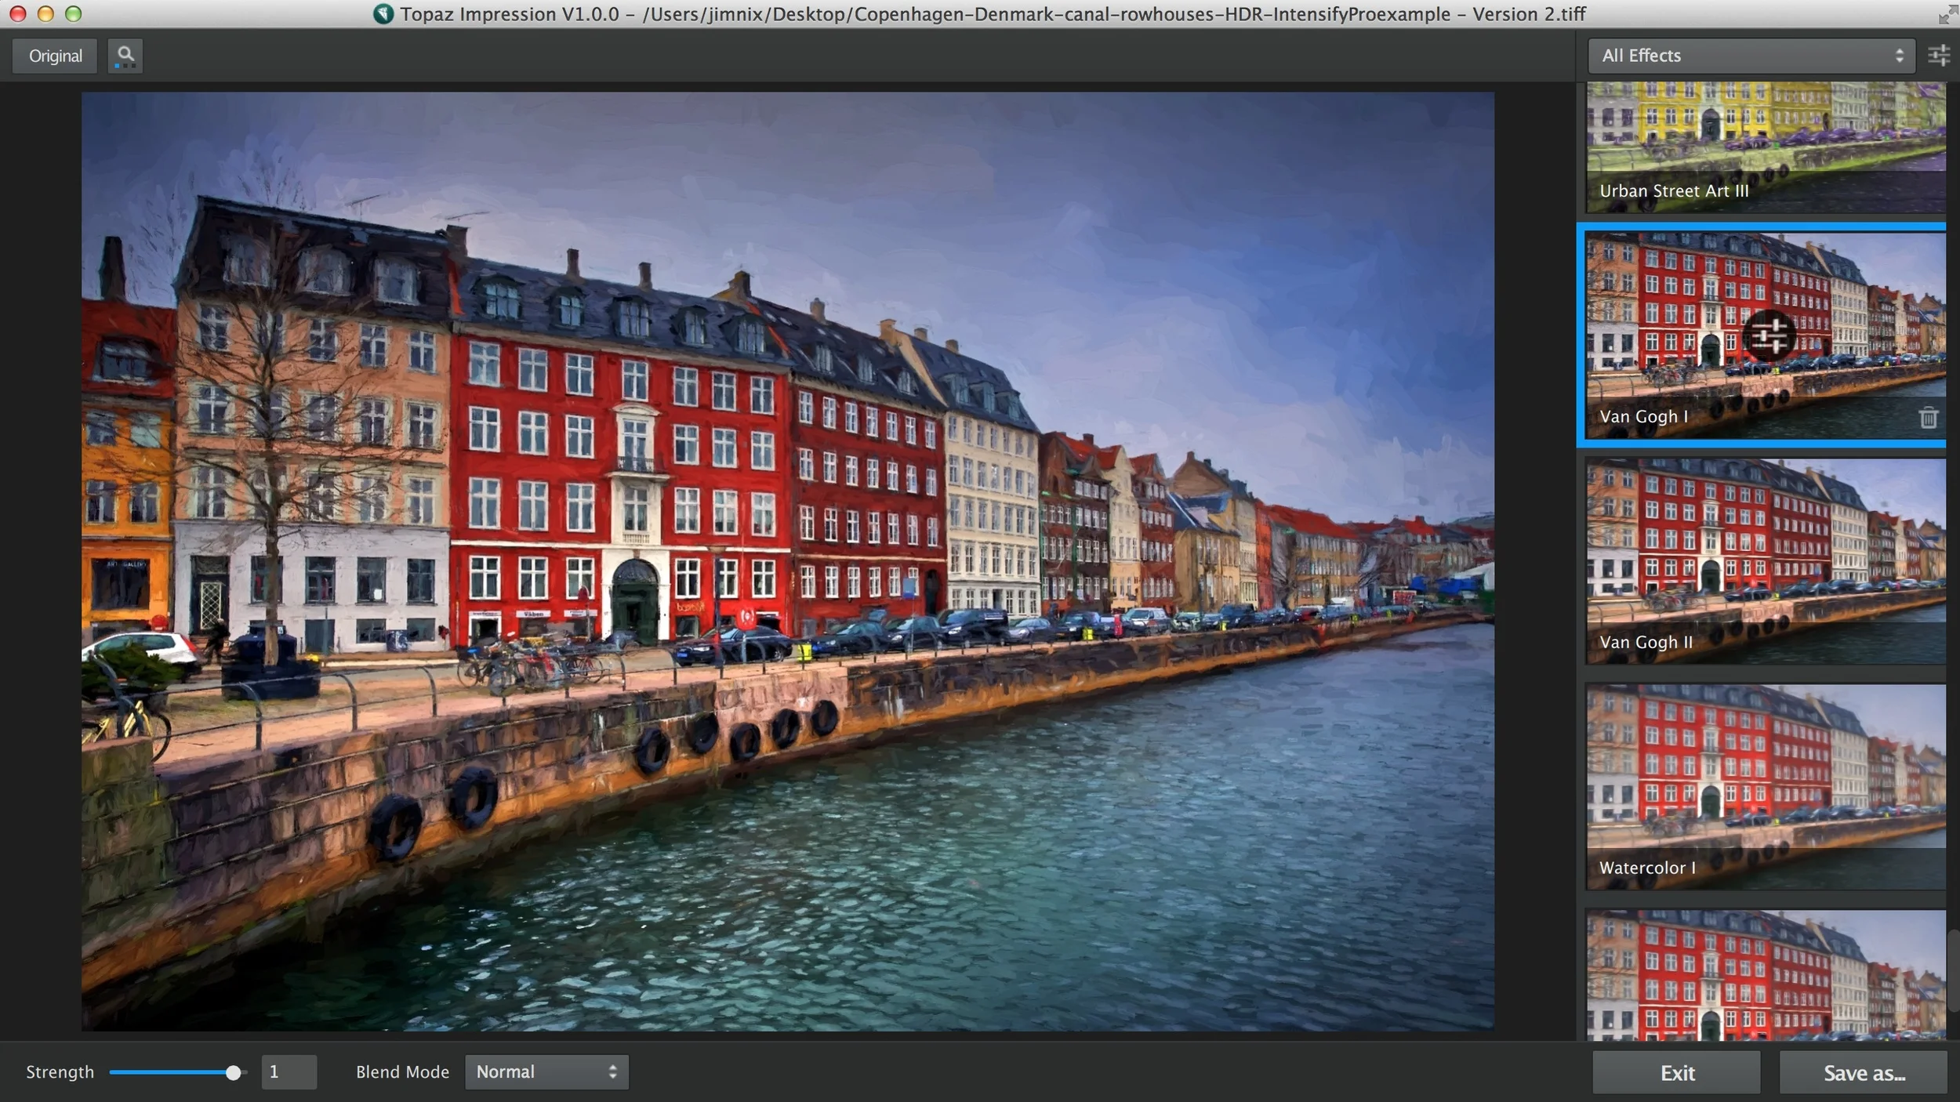Open the Blend Mode dropdown showing Normal

click(x=546, y=1071)
